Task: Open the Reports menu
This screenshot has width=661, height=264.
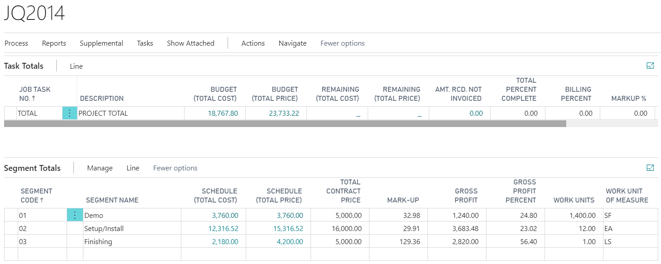Action: point(54,43)
